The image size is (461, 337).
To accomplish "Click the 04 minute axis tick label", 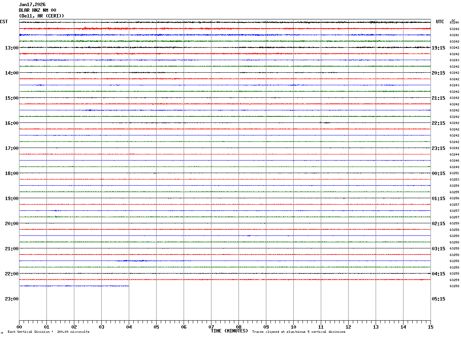I will (x=129, y=327).
